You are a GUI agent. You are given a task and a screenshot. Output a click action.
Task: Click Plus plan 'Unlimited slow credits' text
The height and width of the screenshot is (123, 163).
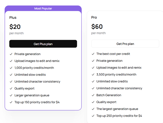(30, 75)
